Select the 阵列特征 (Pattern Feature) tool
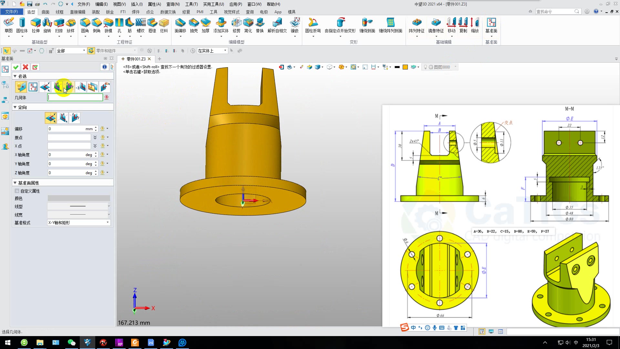The height and width of the screenshot is (349, 620). [418, 26]
